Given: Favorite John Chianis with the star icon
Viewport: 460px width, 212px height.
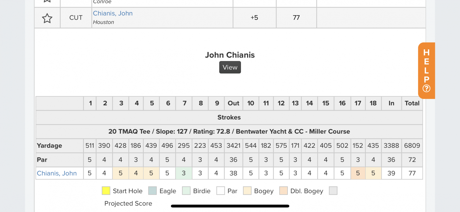Looking at the screenshot, I should [x=47, y=18].
